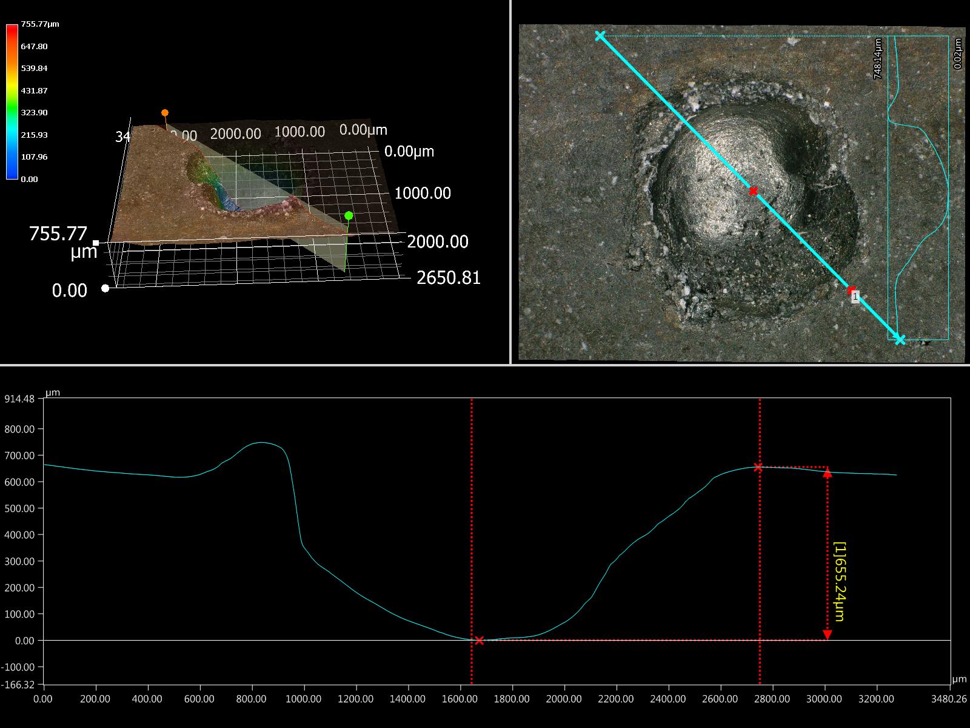Click measurement tag 1 on microscope image
Screen dimensions: 970x728
[855, 297]
